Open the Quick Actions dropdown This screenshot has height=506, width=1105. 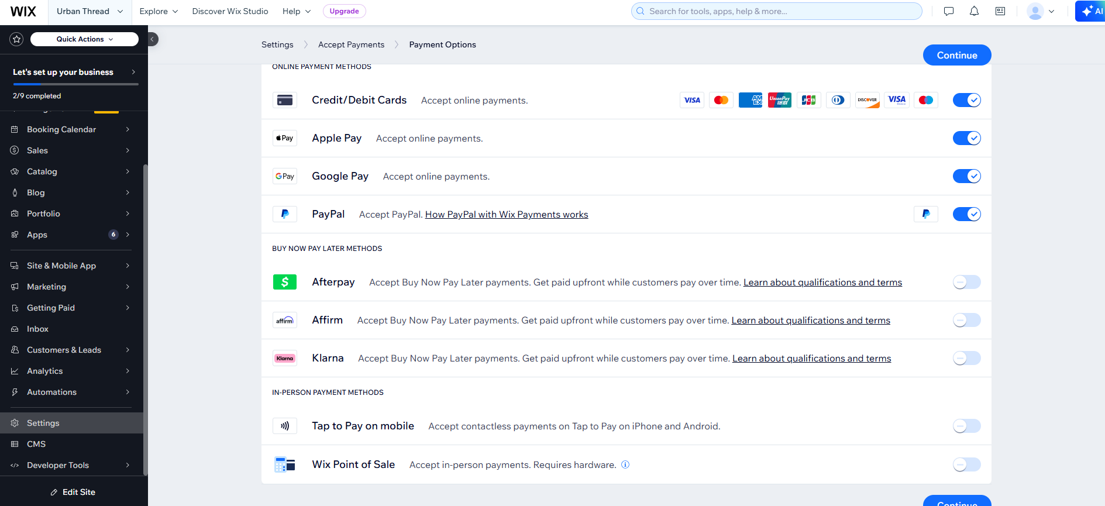(x=84, y=39)
